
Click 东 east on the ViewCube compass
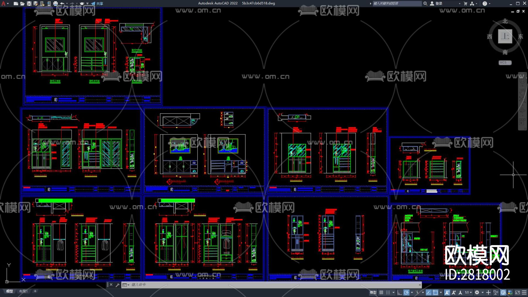click(x=520, y=37)
